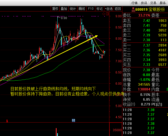Click the PE(动) label
The image size is (168, 136).
point(157,104)
